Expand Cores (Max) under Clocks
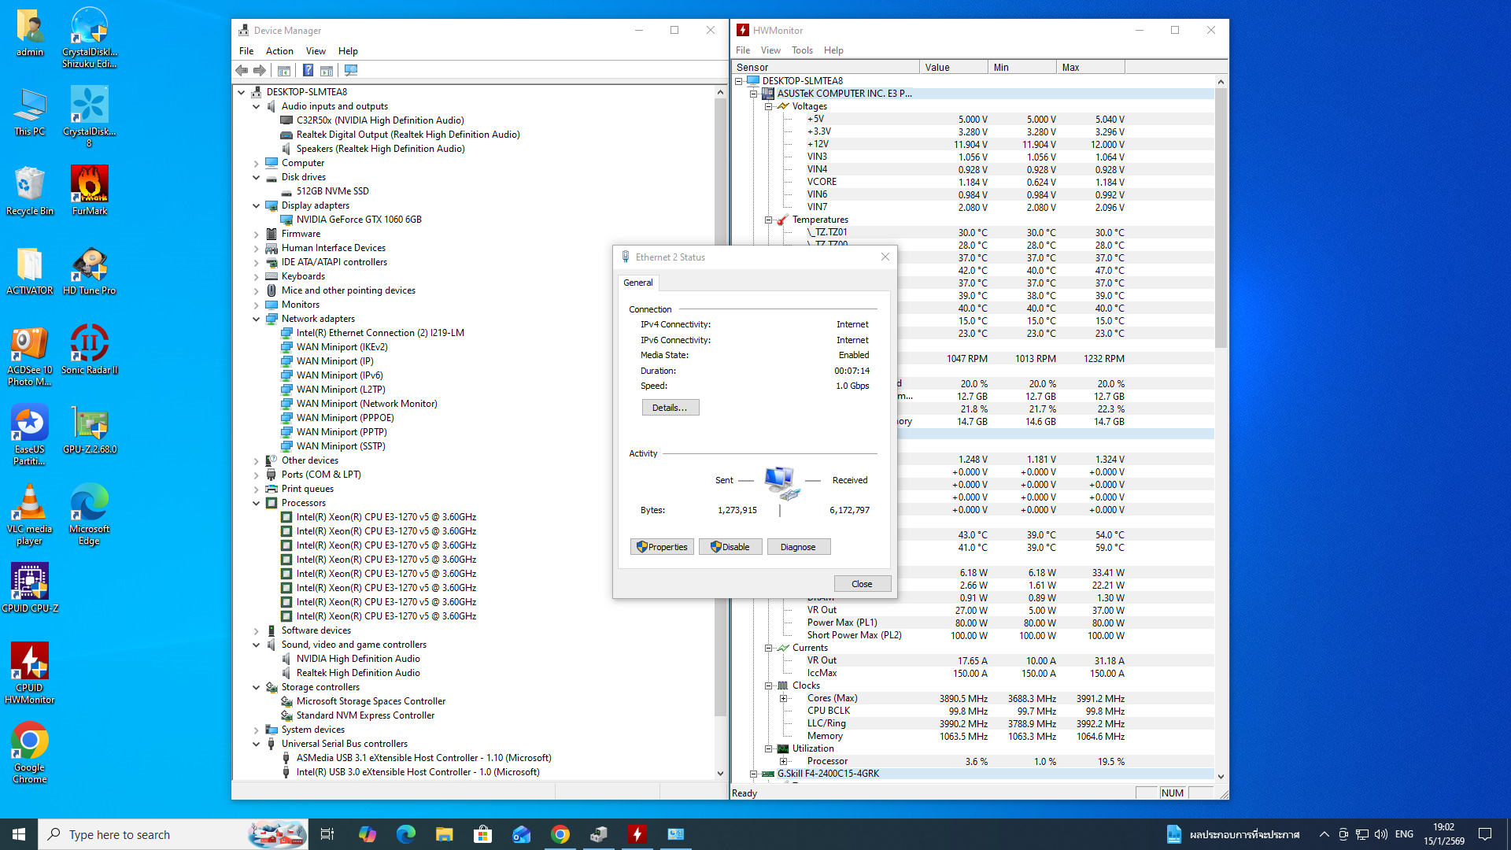The image size is (1511, 850). [783, 699]
